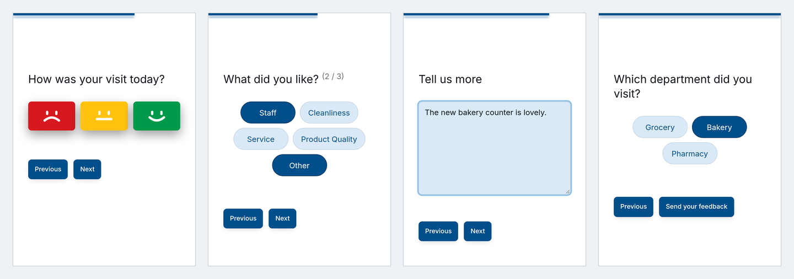794x279 pixels.
Task: Click Previous on 'What did you like?' card
Action: pyautogui.click(x=243, y=218)
